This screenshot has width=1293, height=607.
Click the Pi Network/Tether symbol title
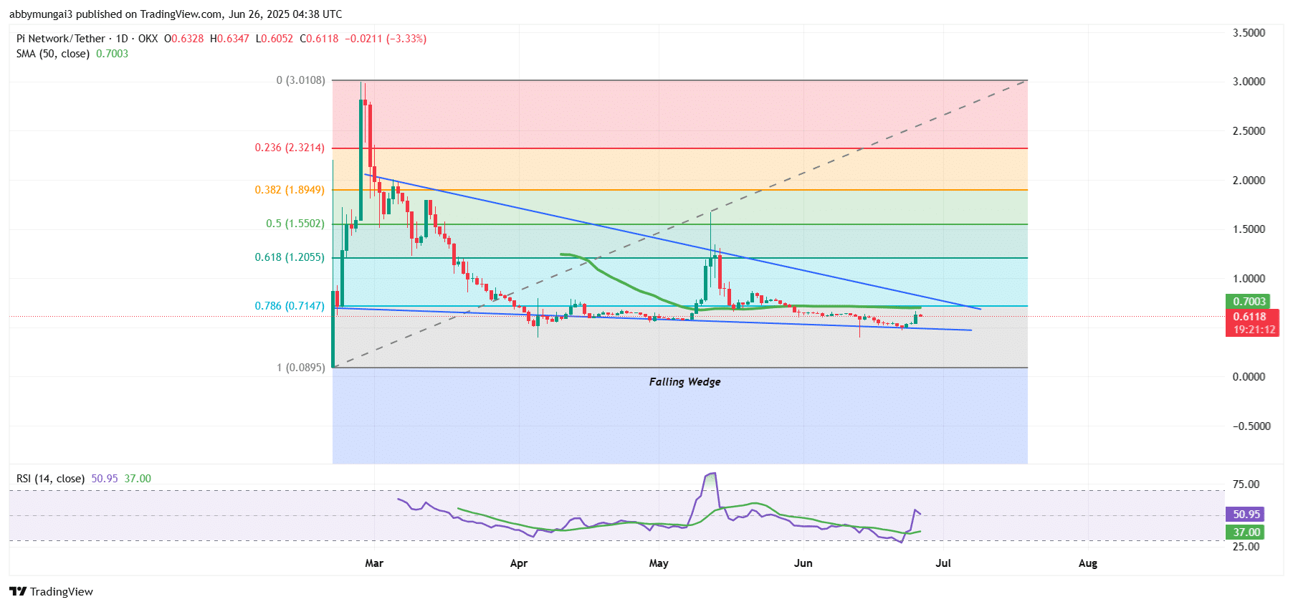click(x=61, y=39)
